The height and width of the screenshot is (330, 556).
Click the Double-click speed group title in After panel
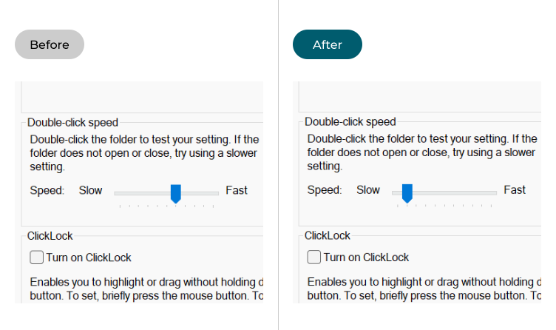point(350,121)
